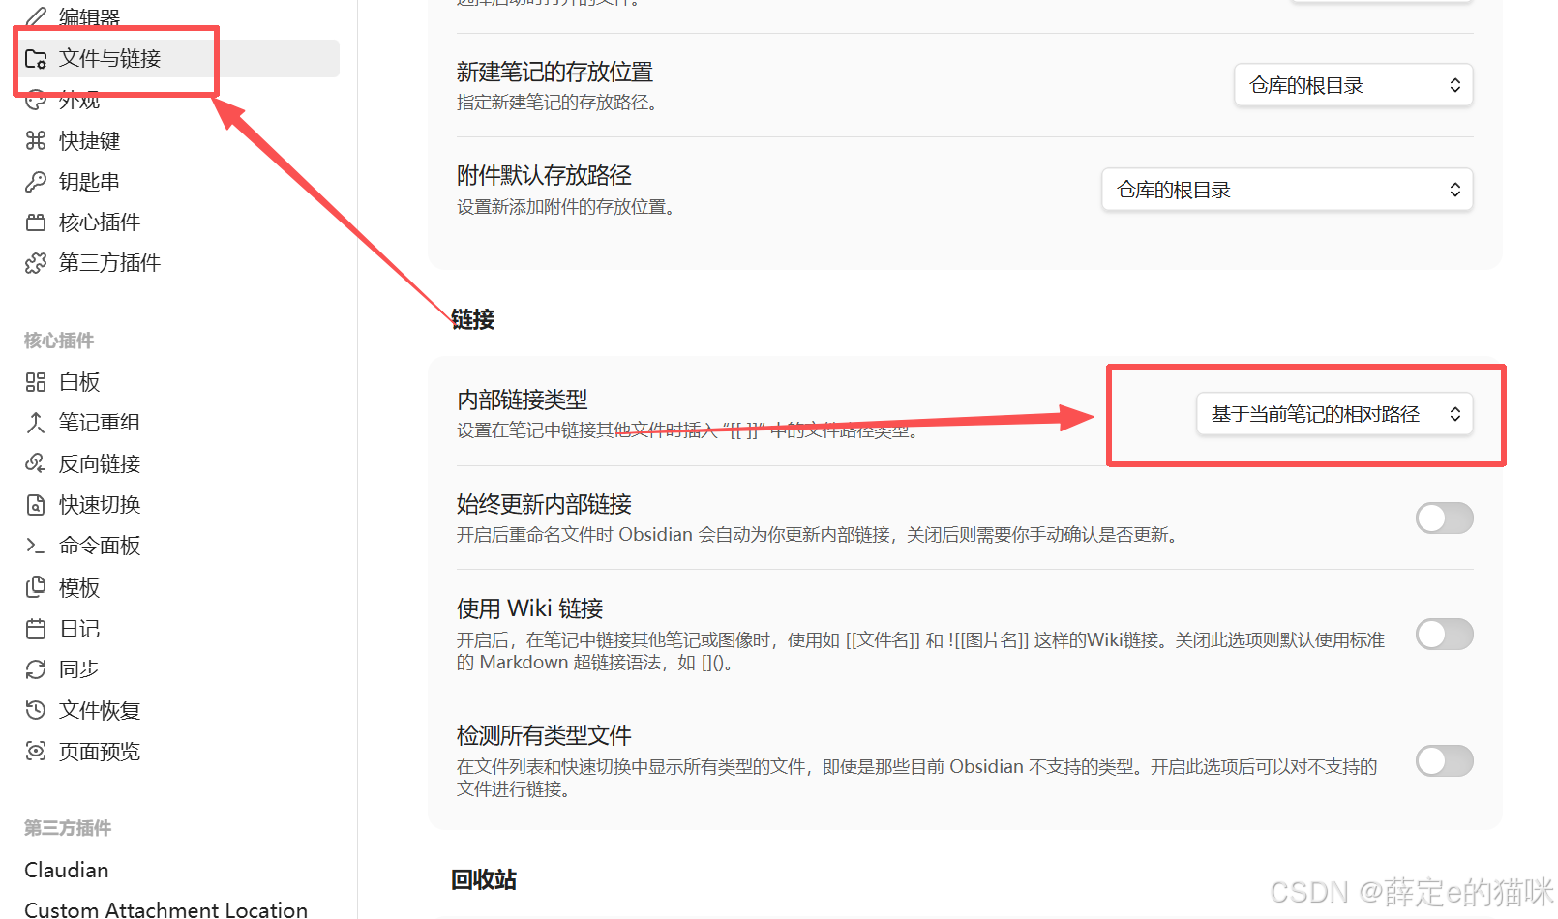The width and height of the screenshot is (1558, 919).
Task: Open 内部链接类型 dropdown
Action: pyautogui.click(x=1334, y=414)
